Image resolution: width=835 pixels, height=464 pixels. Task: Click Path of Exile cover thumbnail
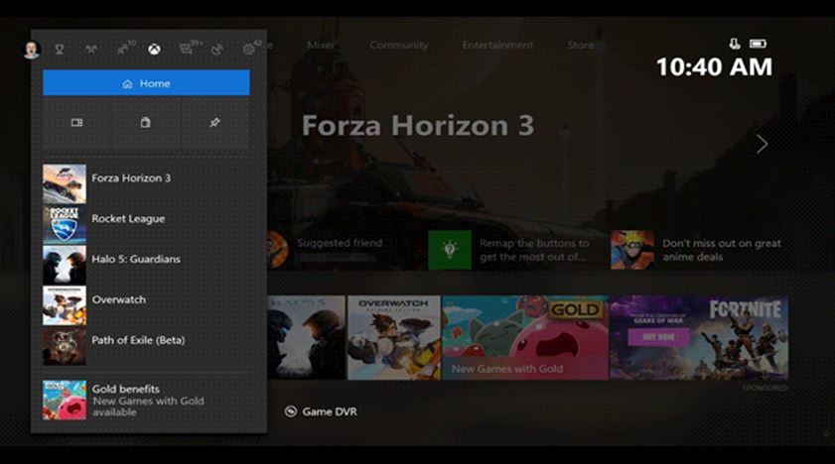pos(65,346)
